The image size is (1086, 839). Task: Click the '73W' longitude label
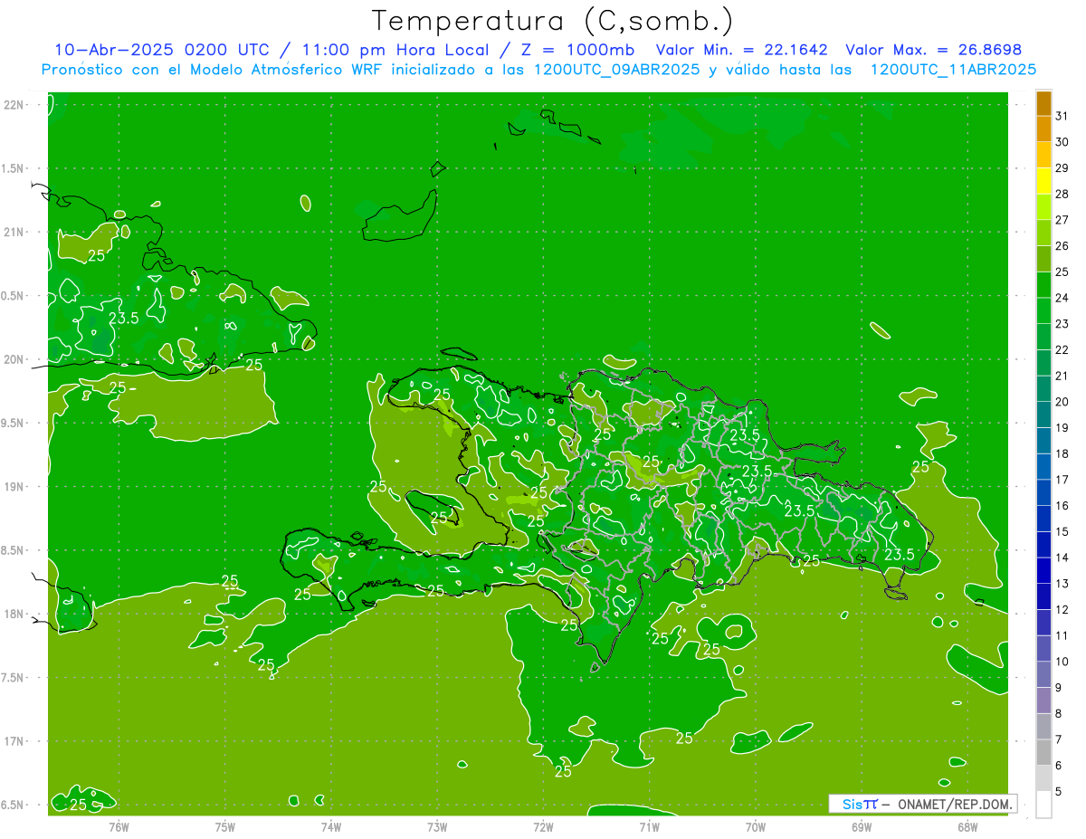tap(437, 827)
